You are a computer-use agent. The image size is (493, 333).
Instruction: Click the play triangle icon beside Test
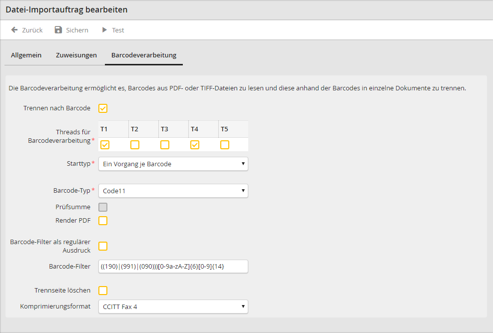coord(104,30)
